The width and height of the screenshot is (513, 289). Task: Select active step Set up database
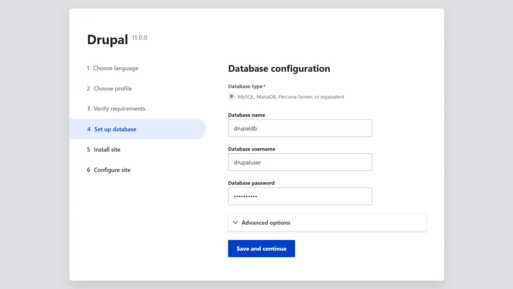137,129
